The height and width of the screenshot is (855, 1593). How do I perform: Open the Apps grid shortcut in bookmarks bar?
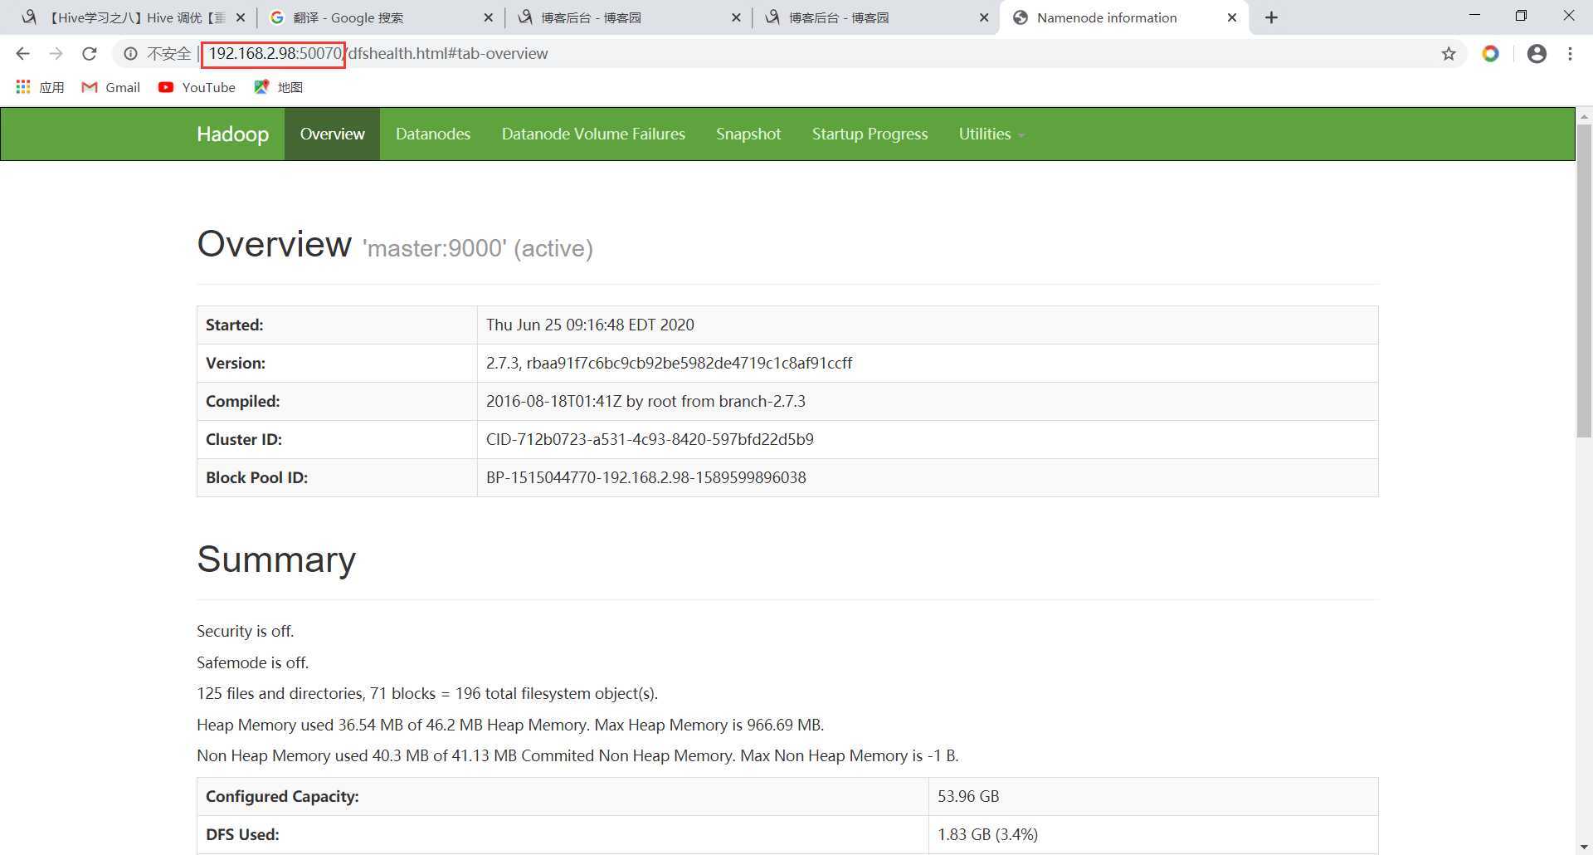40,87
